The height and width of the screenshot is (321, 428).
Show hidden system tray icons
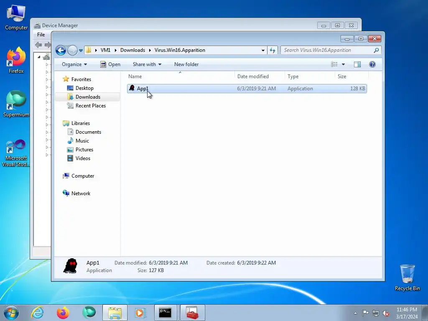click(355, 313)
